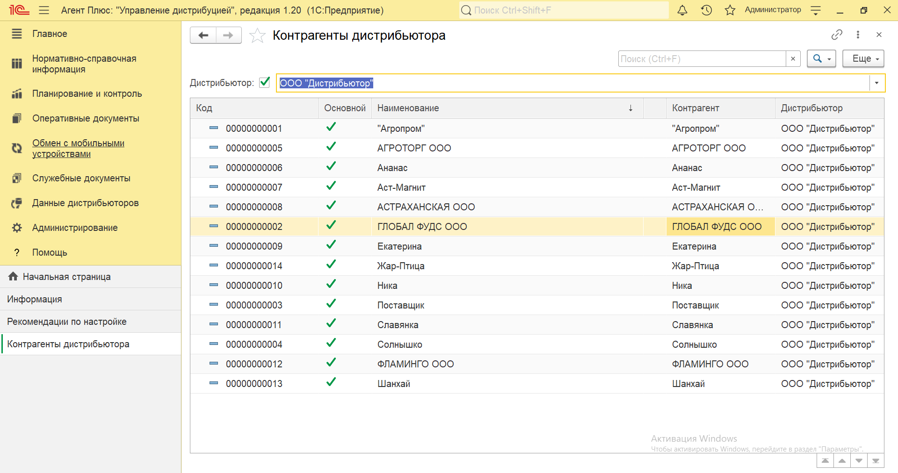
Task: Get link to this form icon
Action: pos(837,35)
